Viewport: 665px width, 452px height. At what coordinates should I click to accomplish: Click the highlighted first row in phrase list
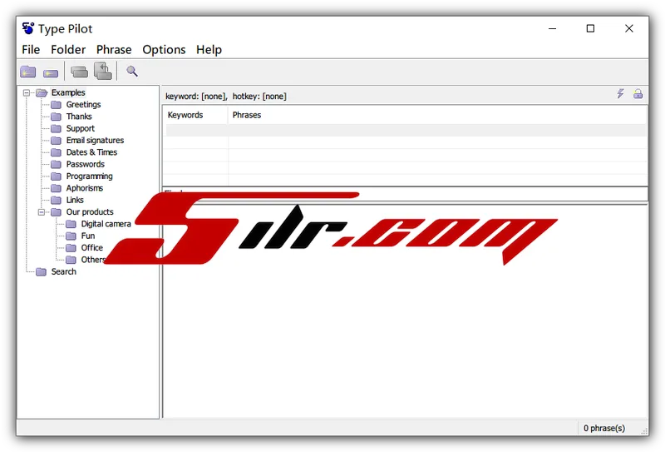tap(406, 131)
